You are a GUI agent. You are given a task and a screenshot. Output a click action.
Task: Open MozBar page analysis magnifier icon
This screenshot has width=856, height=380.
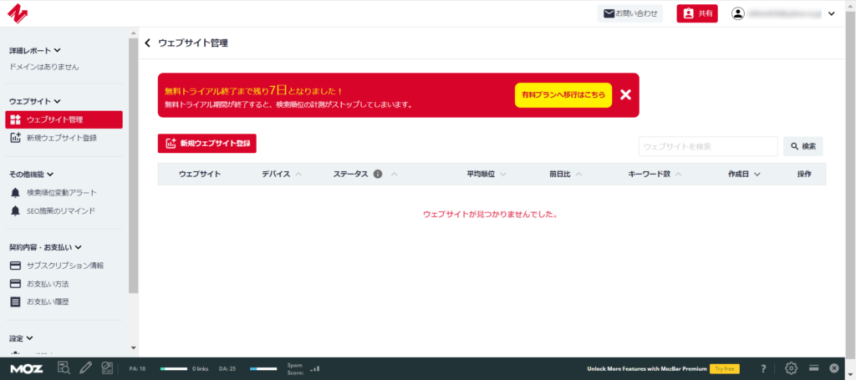[x=64, y=368]
